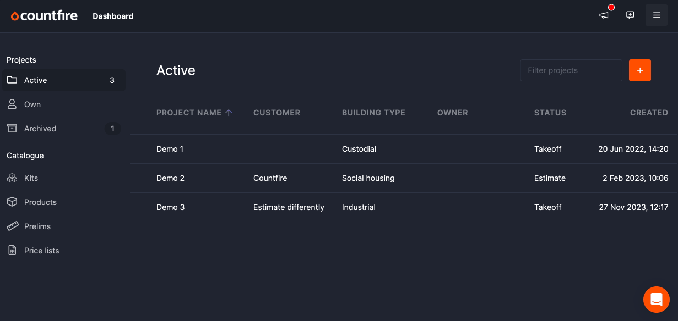Open the hamburger menu button
Screen dimensions: 678x321
657,15
